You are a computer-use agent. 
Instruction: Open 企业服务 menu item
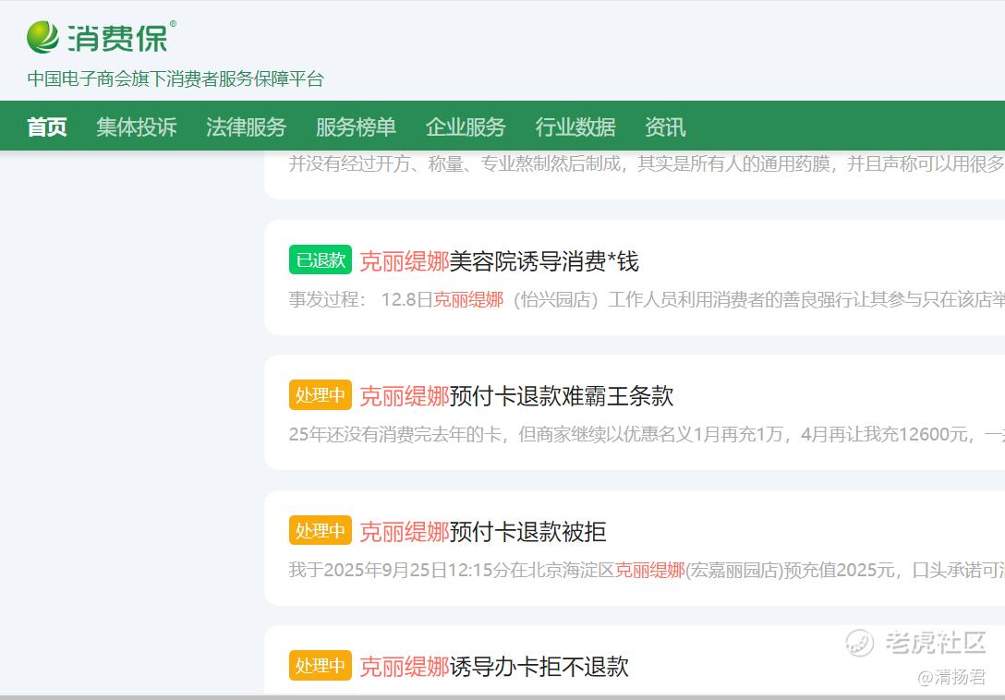click(x=466, y=127)
